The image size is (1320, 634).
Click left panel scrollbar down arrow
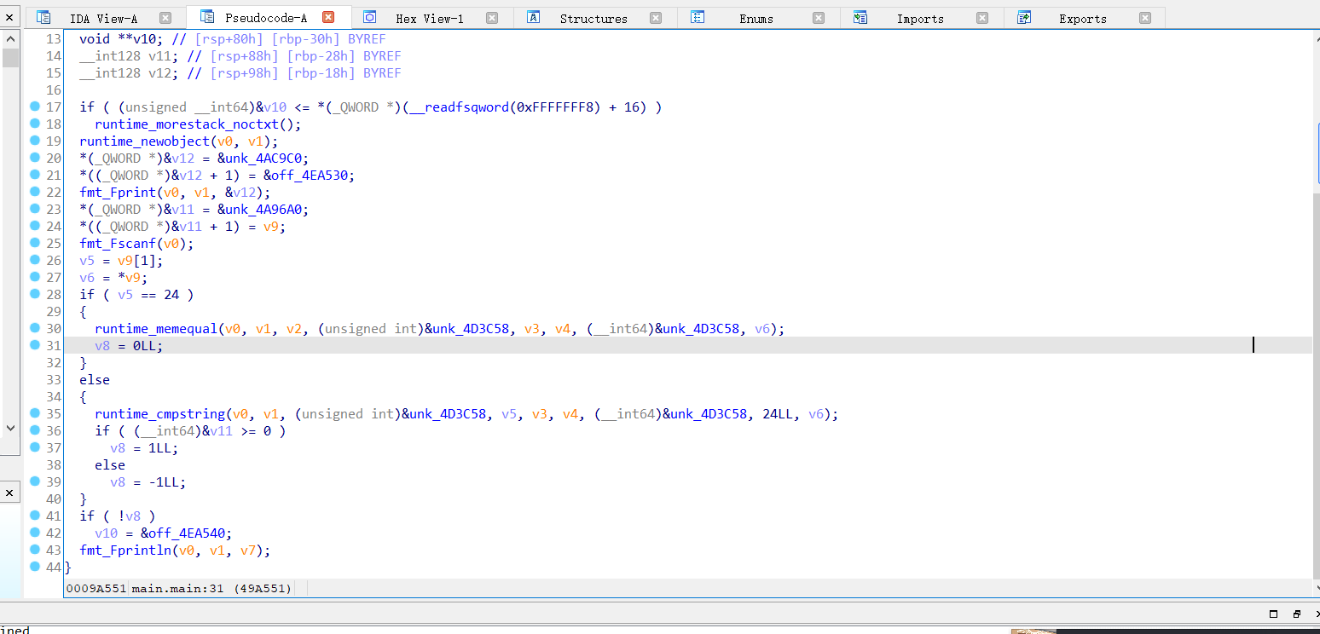10,428
